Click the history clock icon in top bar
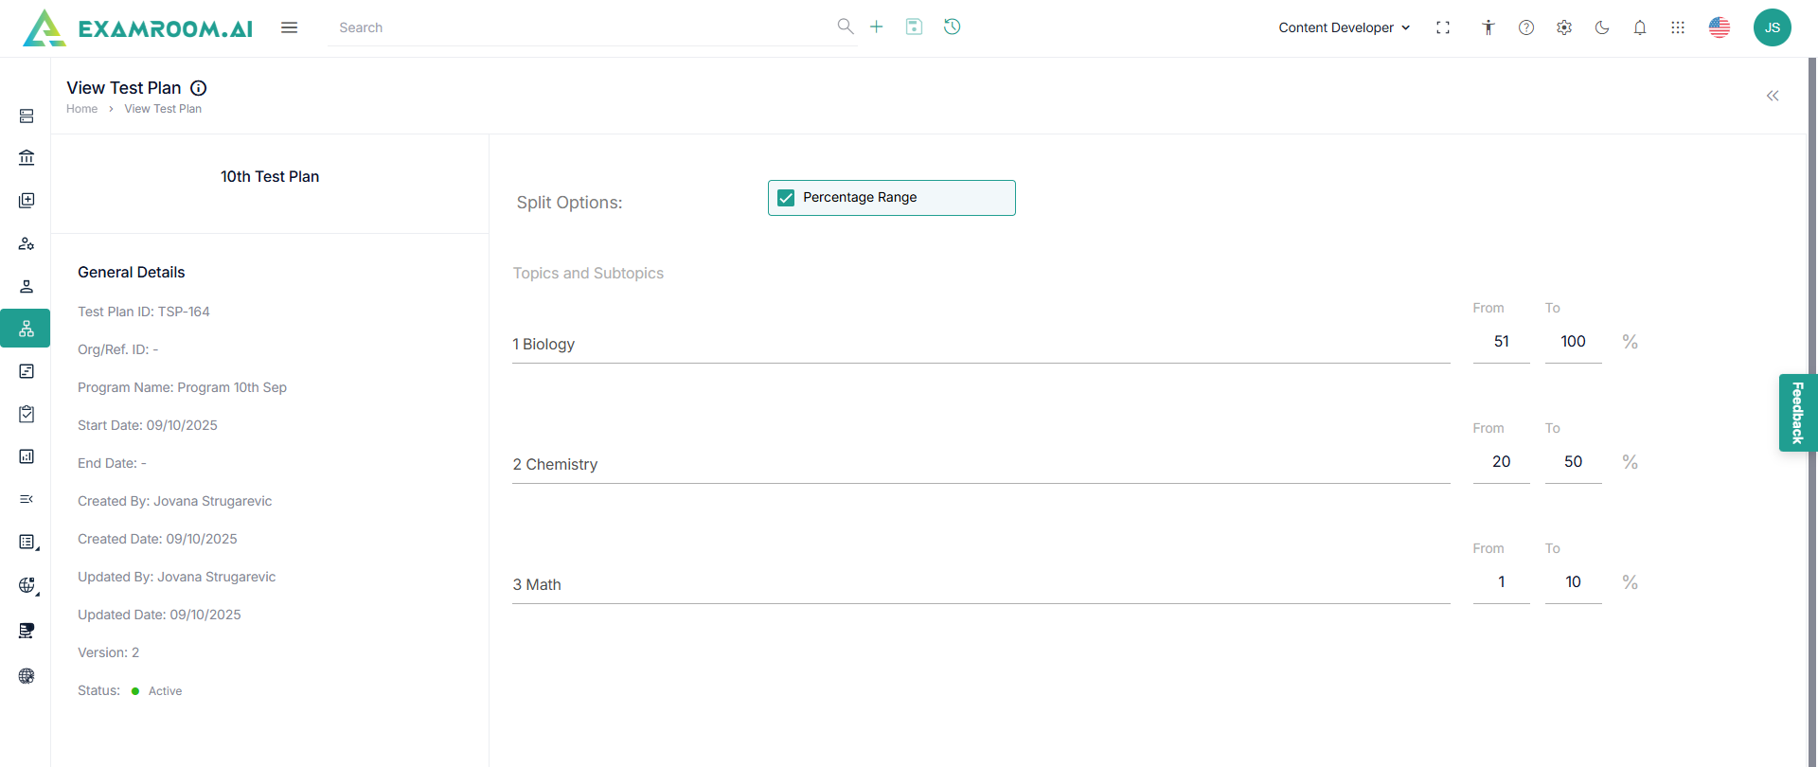Screen dimensions: 1818x767 (x=952, y=27)
